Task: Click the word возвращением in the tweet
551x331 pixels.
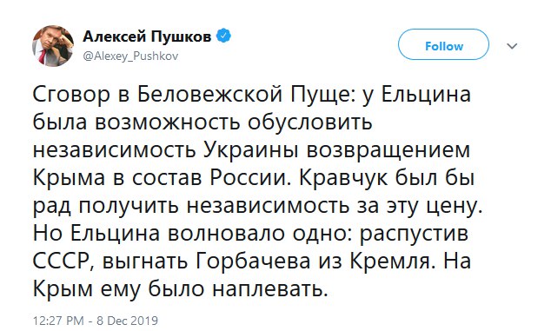Action: tap(388, 151)
